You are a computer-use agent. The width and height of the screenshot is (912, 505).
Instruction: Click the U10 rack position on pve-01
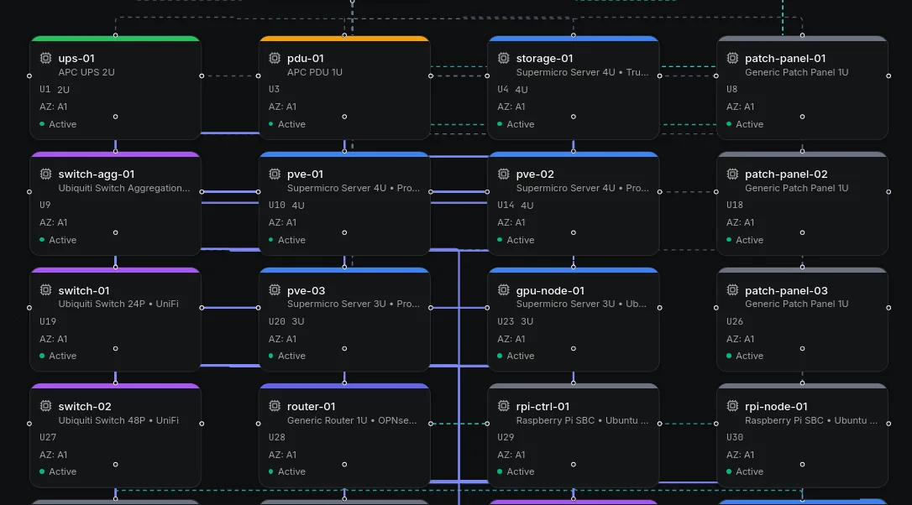[x=277, y=205]
